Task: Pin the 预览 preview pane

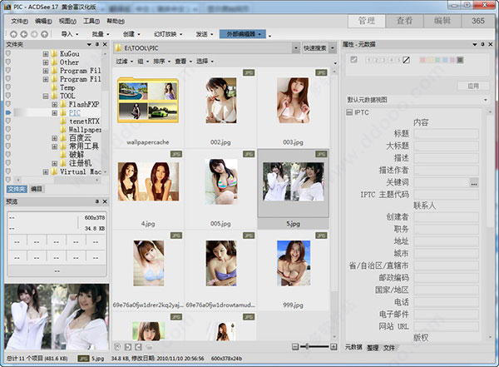Action: pos(97,201)
